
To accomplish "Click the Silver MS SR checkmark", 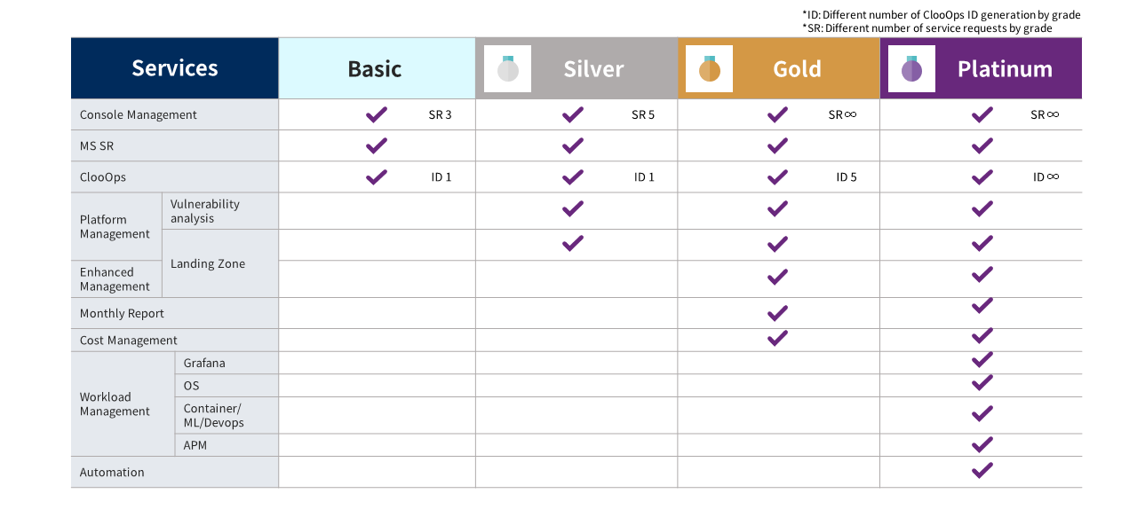I will pyautogui.click(x=573, y=145).
